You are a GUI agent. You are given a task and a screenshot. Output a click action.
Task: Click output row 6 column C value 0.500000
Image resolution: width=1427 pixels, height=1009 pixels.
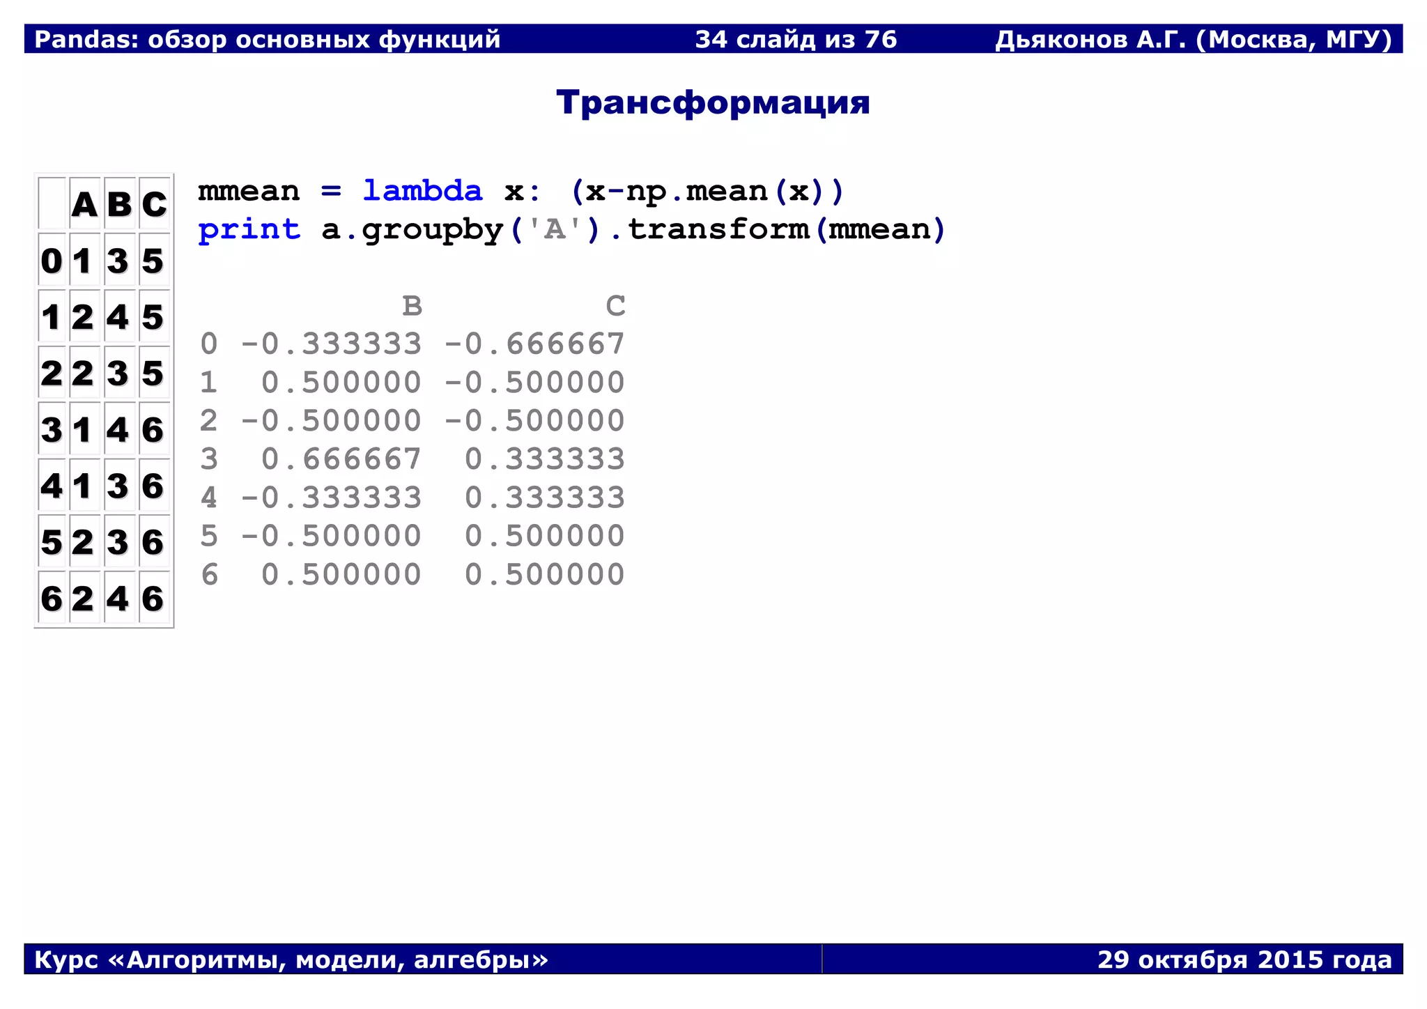coord(545,575)
